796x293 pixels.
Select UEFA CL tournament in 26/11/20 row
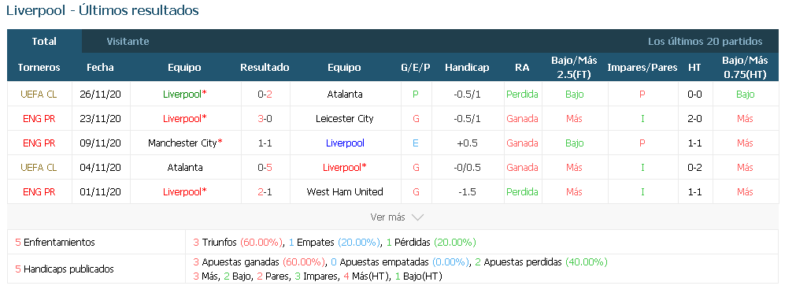[39, 94]
